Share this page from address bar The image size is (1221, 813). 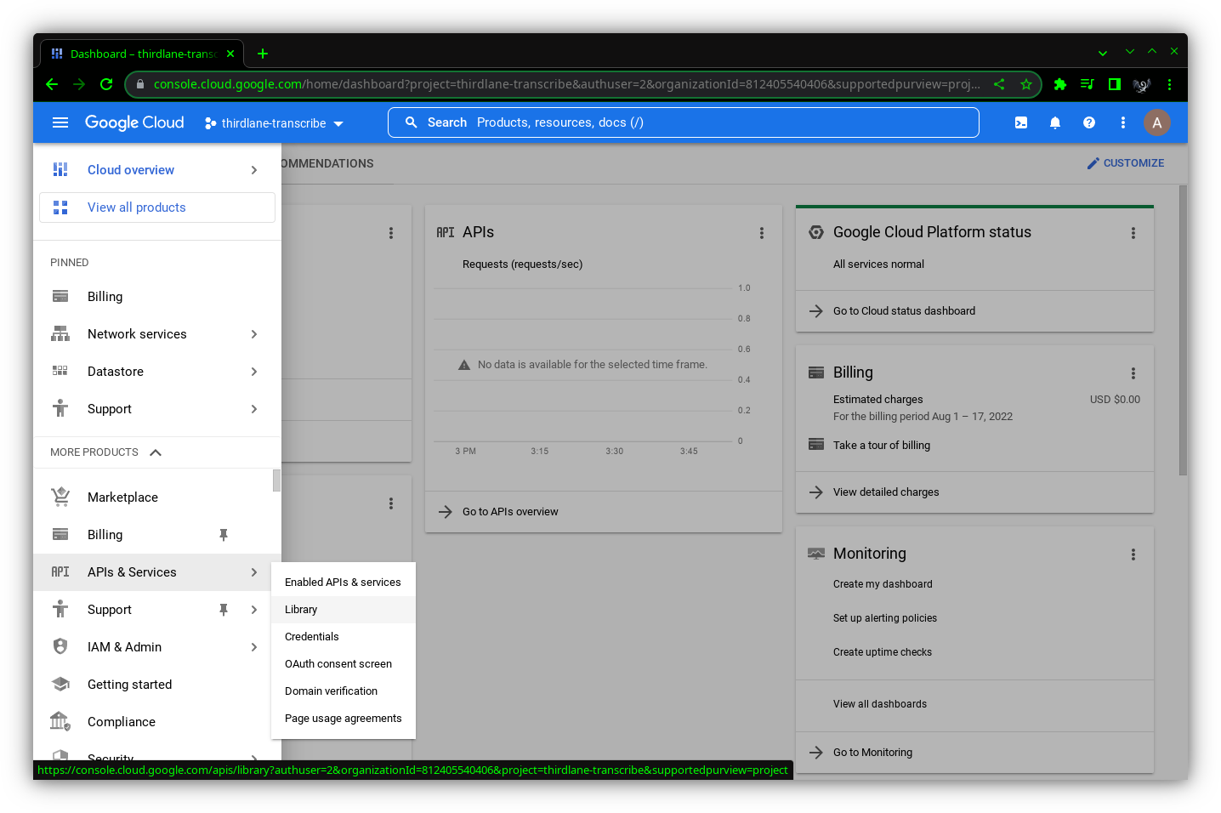pos(999,84)
